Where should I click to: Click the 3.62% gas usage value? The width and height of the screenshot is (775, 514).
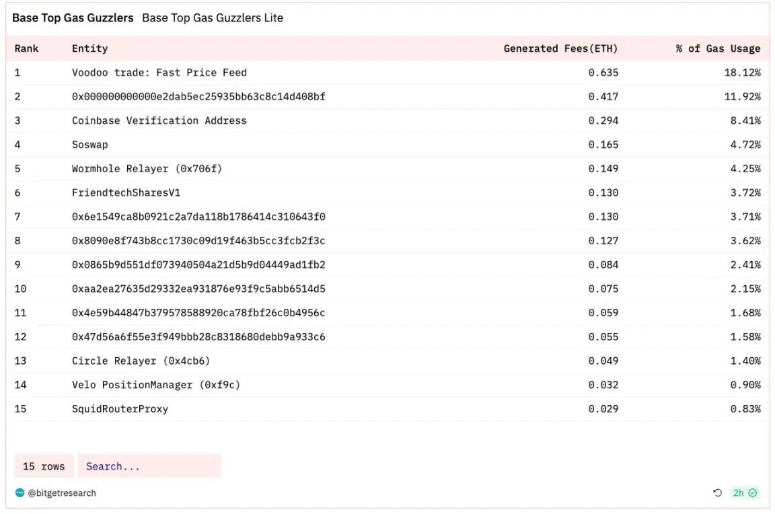click(745, 241)
